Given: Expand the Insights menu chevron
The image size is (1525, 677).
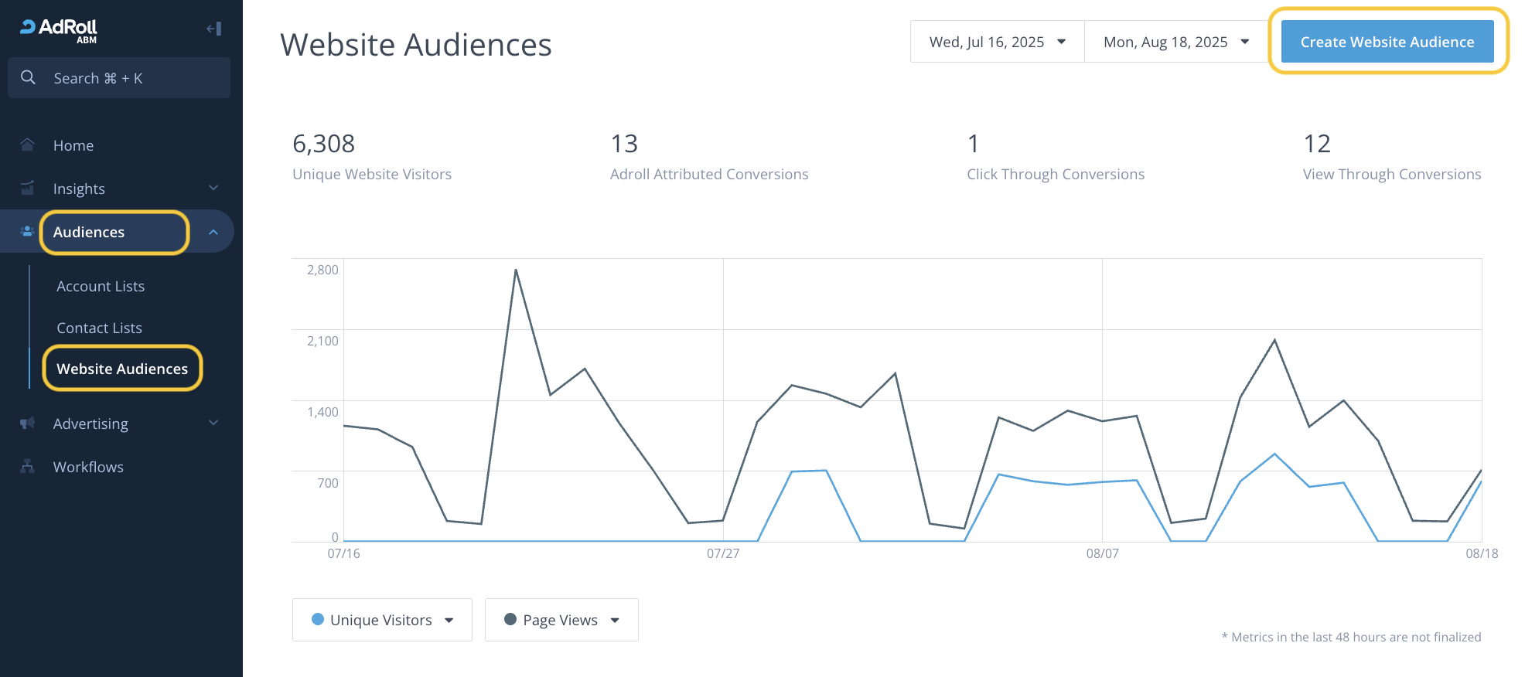Looking at the screenshot, I should (213, 188).
